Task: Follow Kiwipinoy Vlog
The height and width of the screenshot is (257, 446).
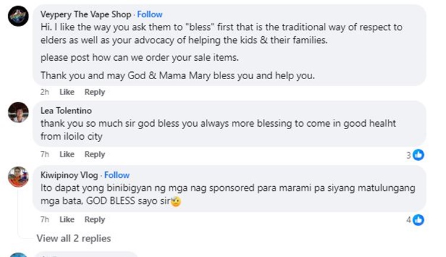Action: (x=117, y=175)
